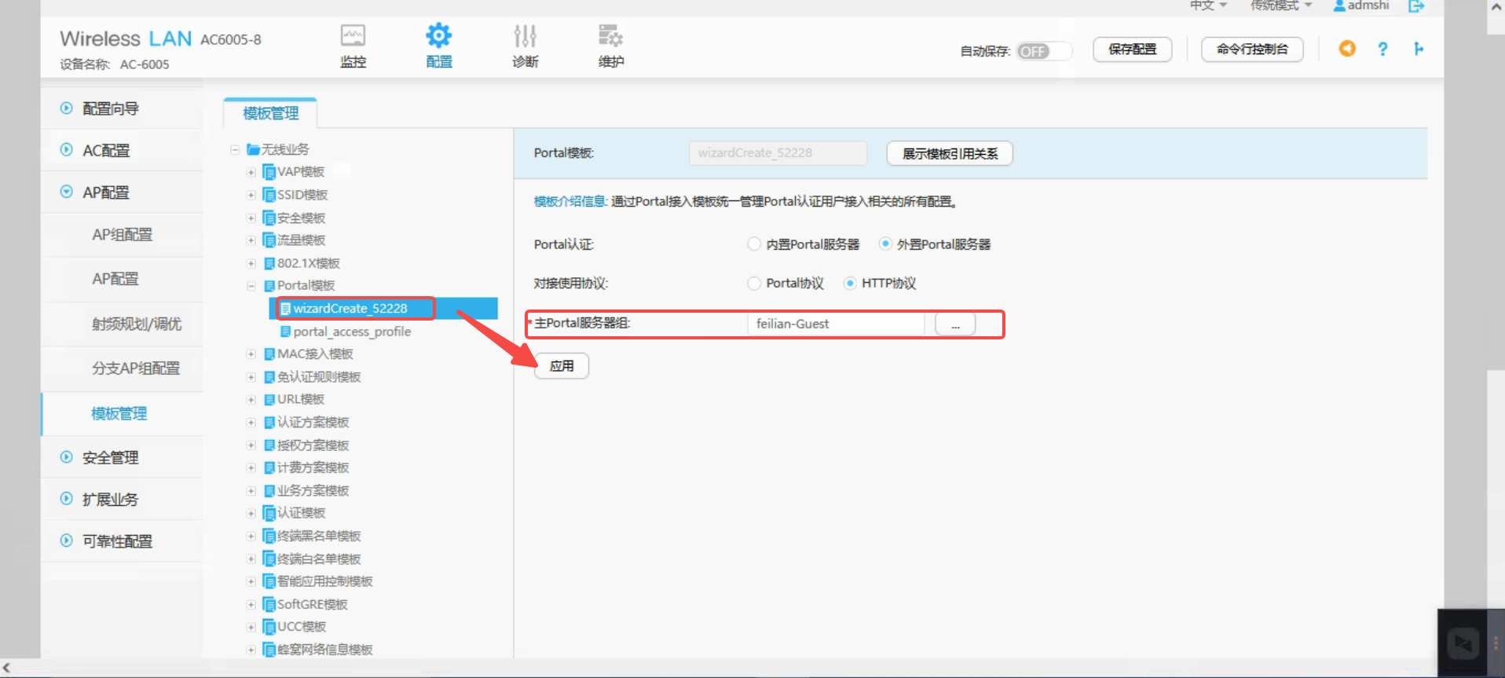
Task: Expand the 计费方案模板 tree node
Action: click(251, 468)
